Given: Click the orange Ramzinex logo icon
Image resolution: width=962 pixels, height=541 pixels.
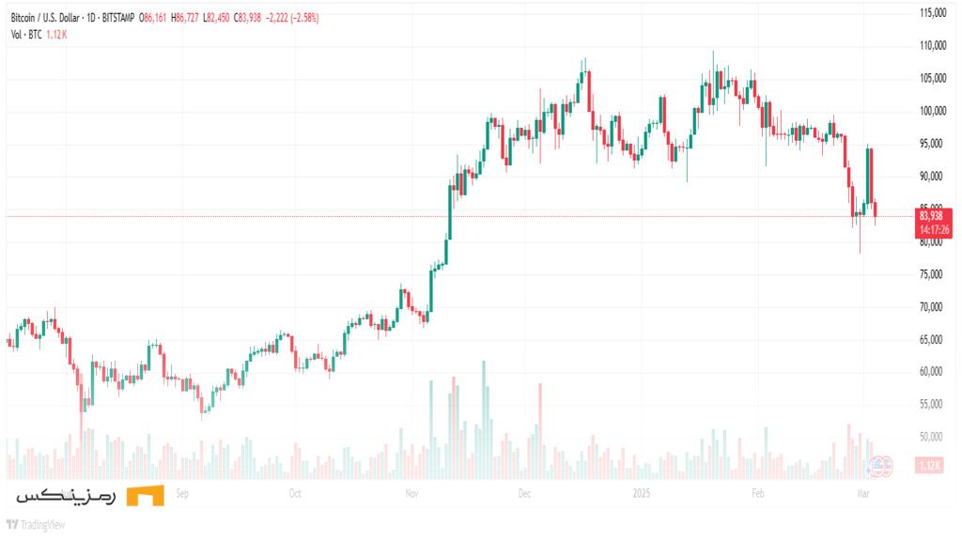Looking at the screenshot, I should pyautogui.click(x=145, y=495).
